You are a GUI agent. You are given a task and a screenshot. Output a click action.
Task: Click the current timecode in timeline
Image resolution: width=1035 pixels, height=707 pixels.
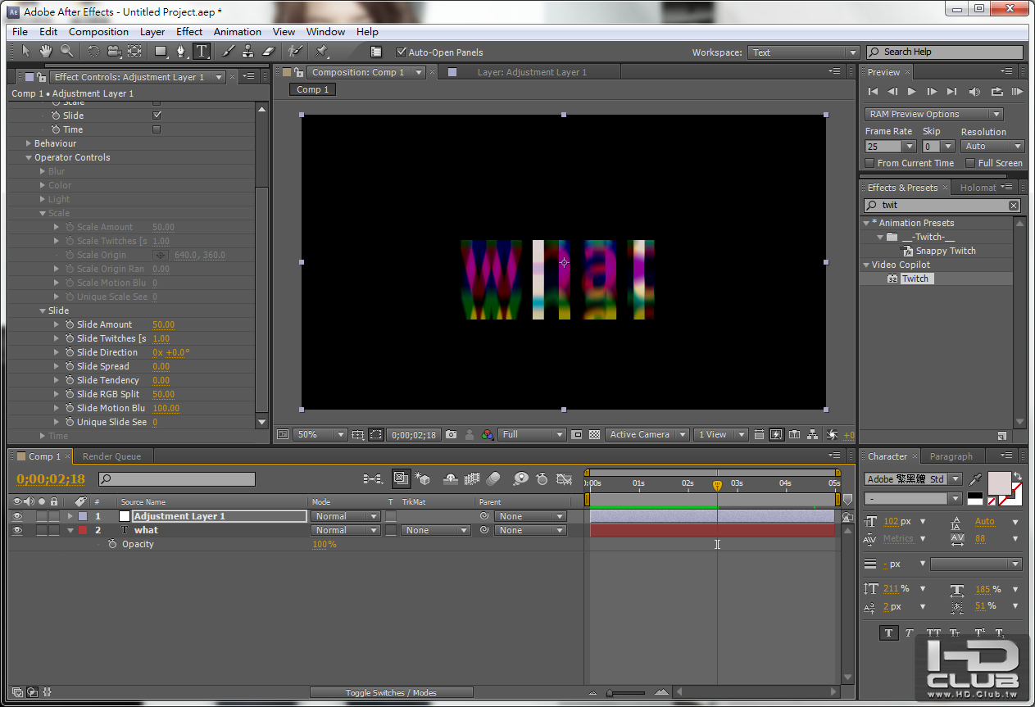51,479
